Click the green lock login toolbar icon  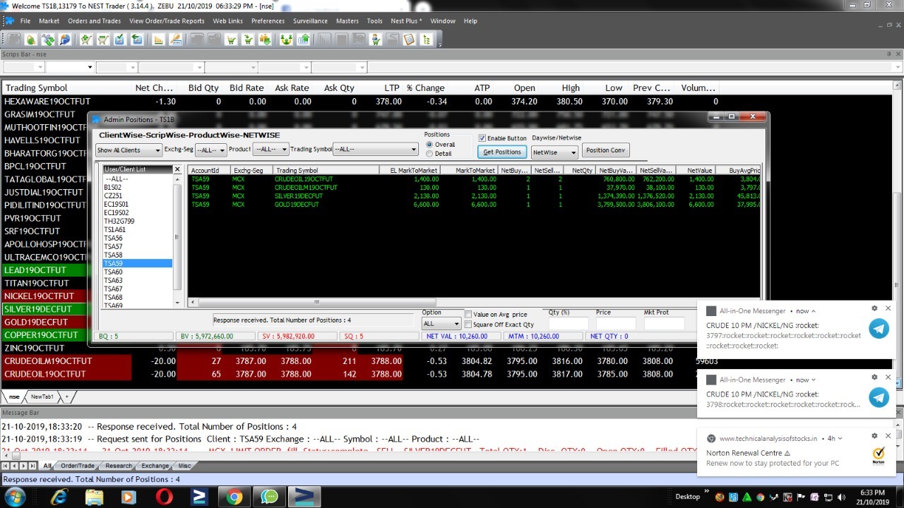31,40
